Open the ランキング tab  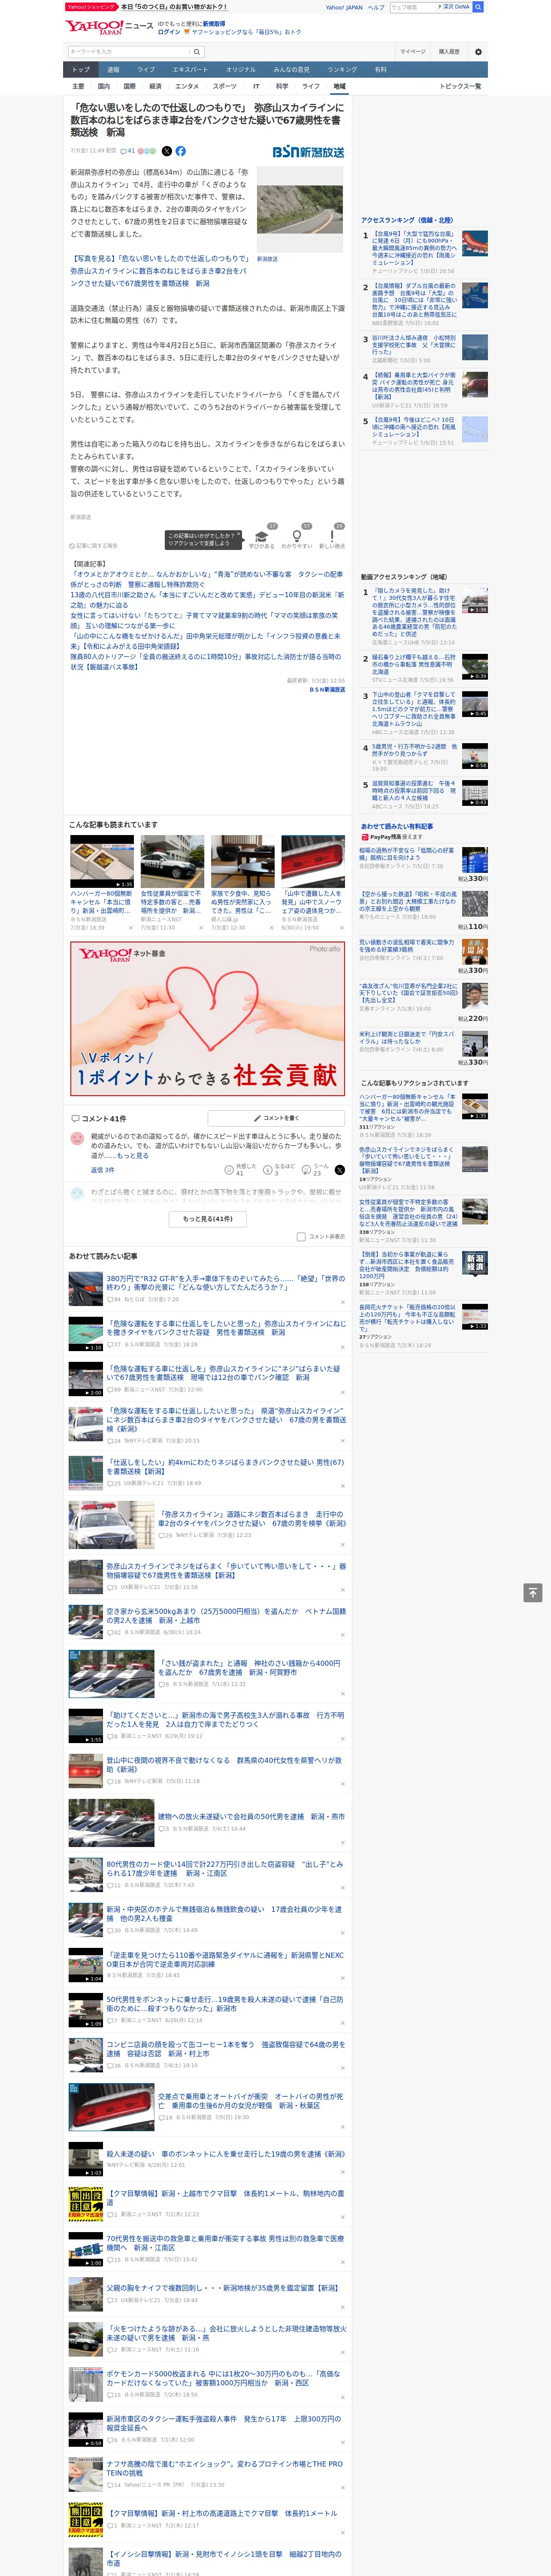tap(342, 70)
